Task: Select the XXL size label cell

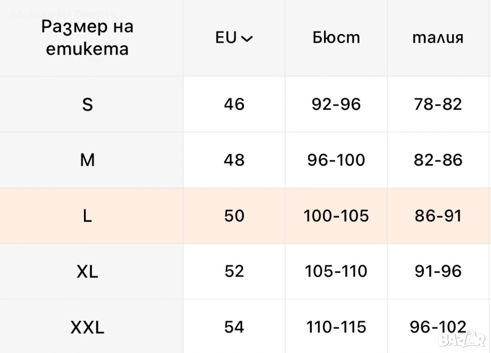Action: tap(87, 327)
